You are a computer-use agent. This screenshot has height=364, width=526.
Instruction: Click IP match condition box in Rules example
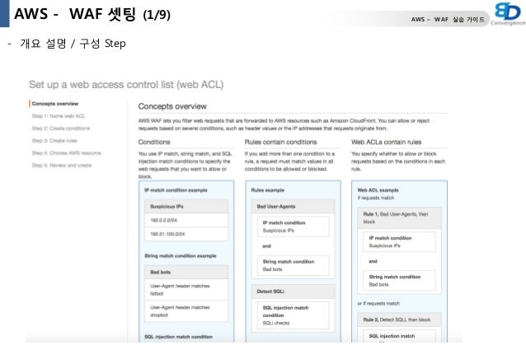(294, 226)
